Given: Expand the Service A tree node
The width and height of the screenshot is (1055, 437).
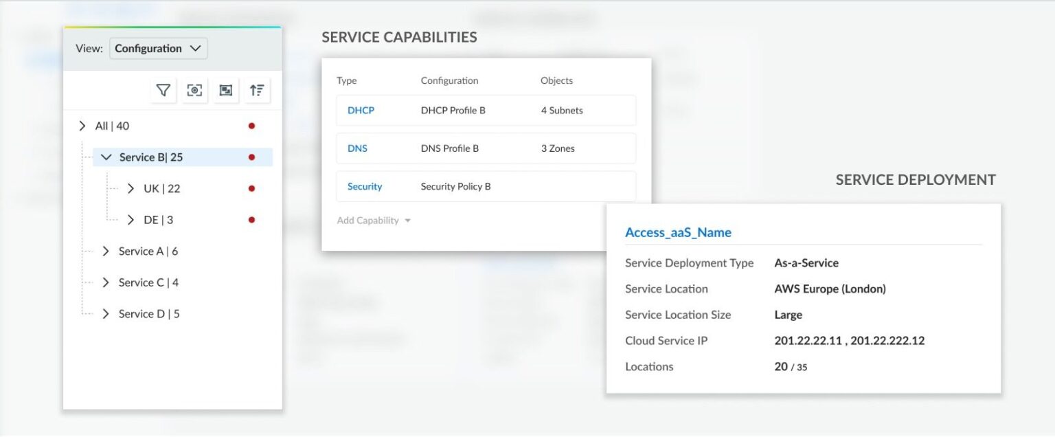Looking at the screenshot, I should coord(106,251).
